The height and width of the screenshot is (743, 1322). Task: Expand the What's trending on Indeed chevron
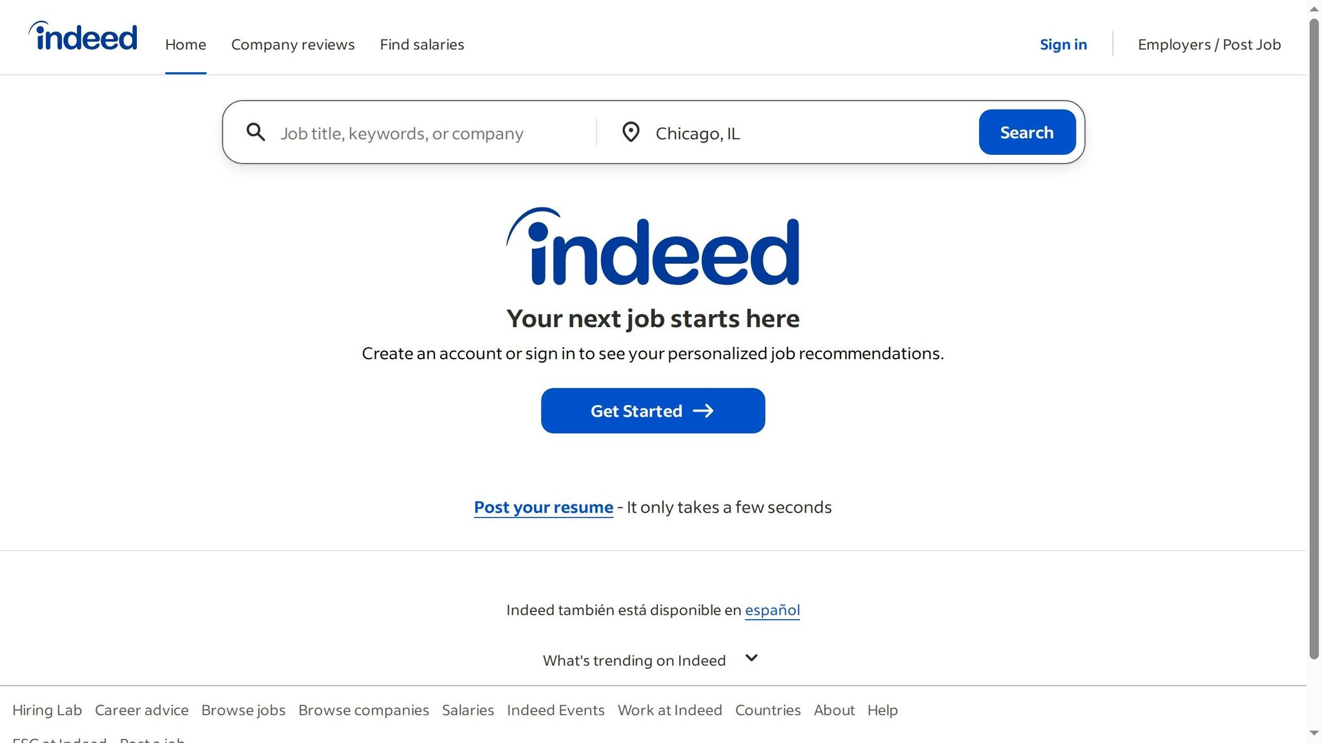pyautogui.click(x=751, y=659)
